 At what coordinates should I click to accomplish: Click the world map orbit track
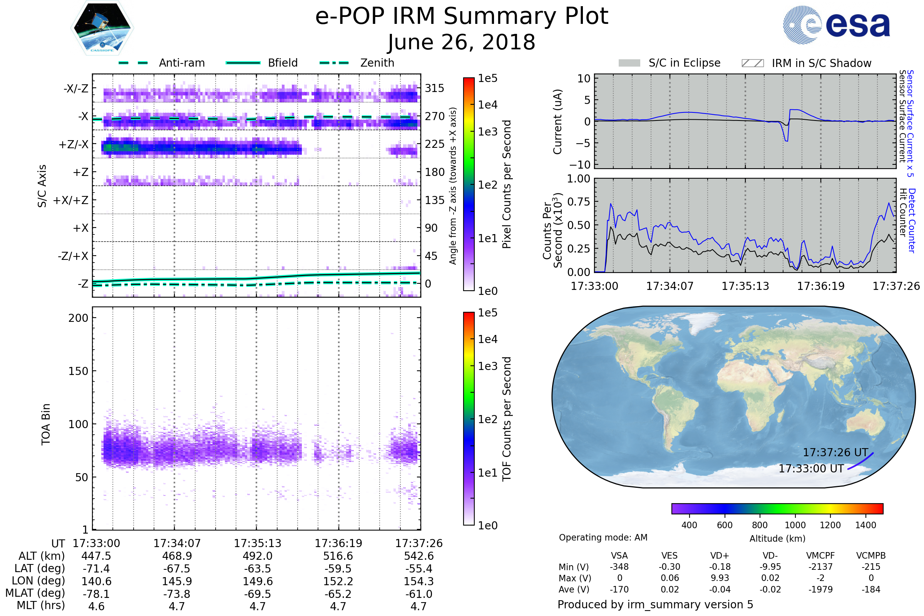pyautogui.click(x=861, y=461)
